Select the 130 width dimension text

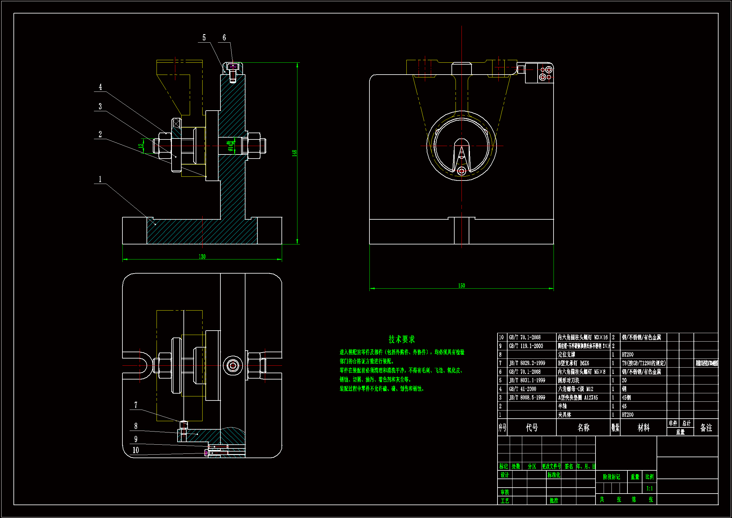coord(202,257)
